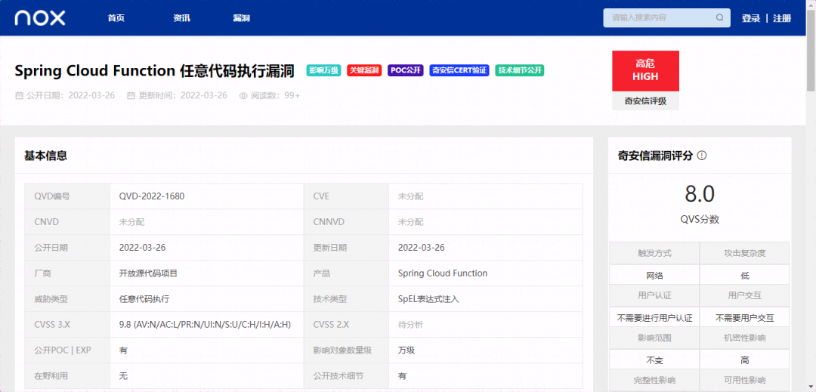Screen dimensions: 816x392
Task: Click the NOX logo
Action: 40,18
